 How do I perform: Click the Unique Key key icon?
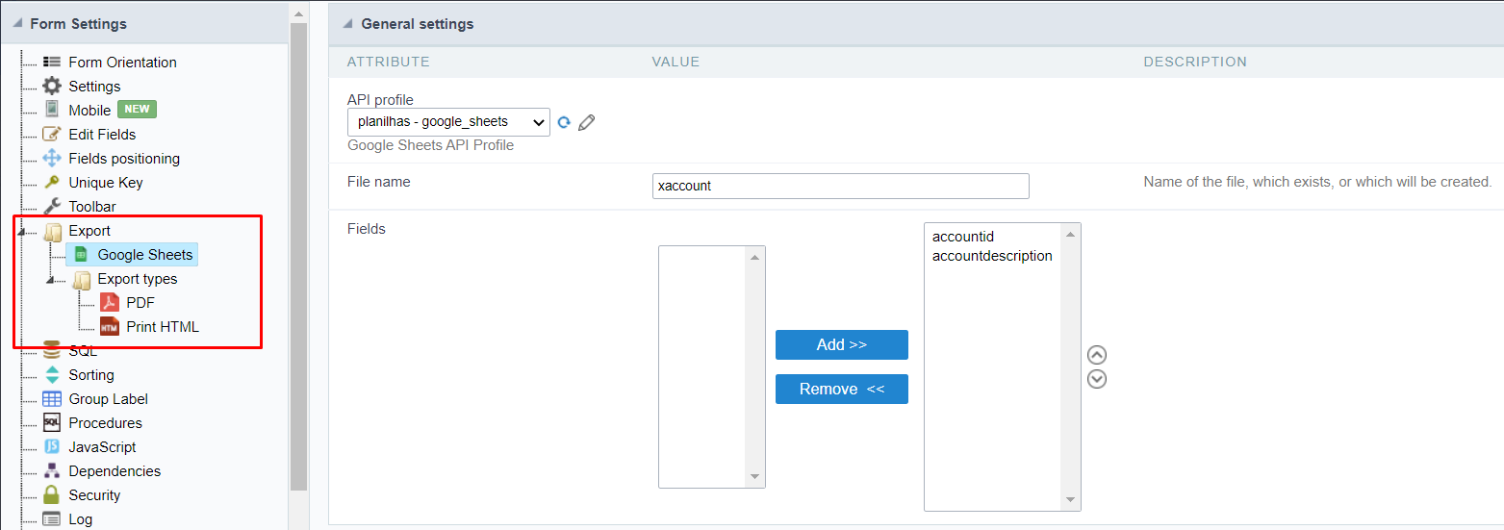click(52, 183)
